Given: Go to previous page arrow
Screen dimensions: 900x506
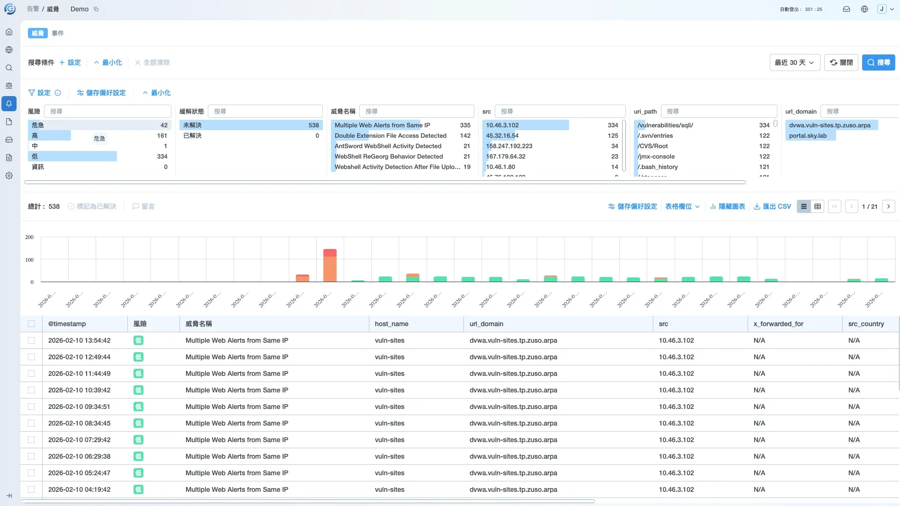Looking at the screenshot, I should (852, 206).
